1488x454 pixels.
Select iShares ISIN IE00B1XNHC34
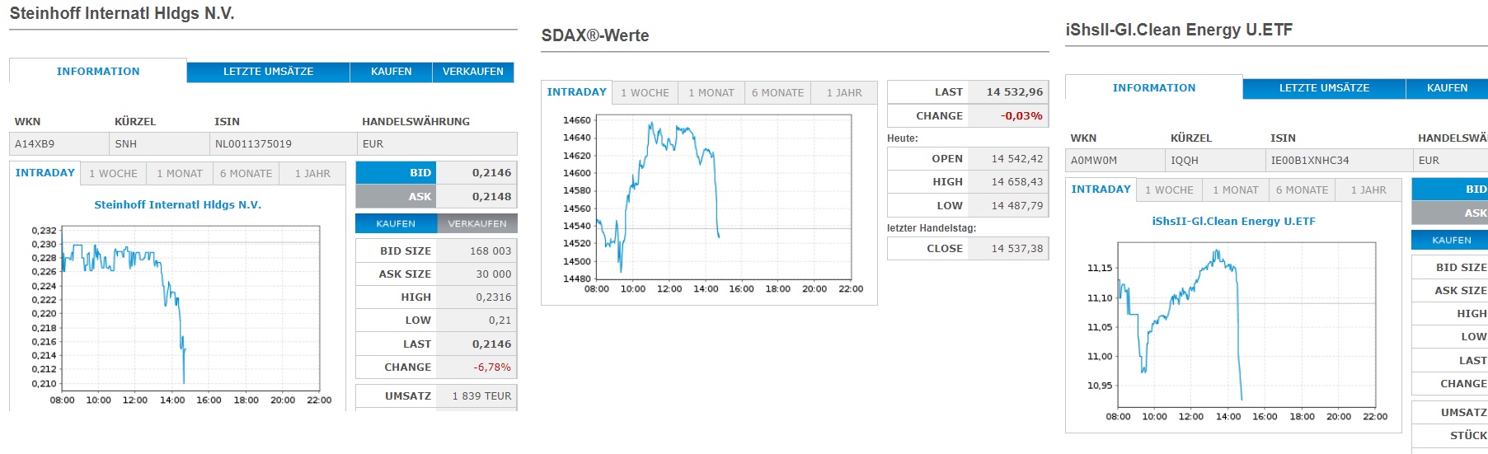click(x=1310, y=160)
